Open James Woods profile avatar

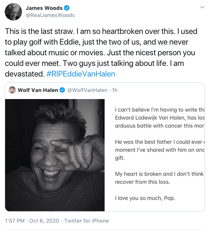coord(13,12)
